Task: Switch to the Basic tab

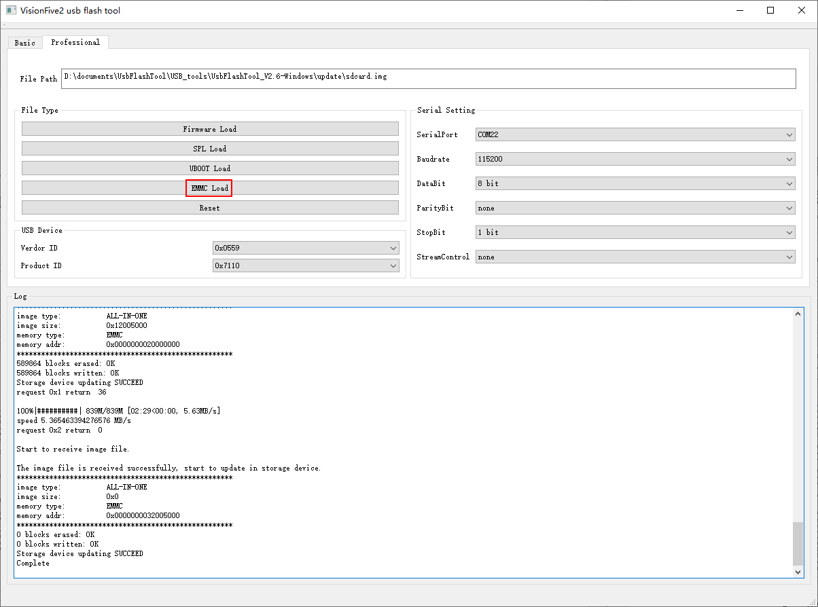Action: [x=25, y=43]
